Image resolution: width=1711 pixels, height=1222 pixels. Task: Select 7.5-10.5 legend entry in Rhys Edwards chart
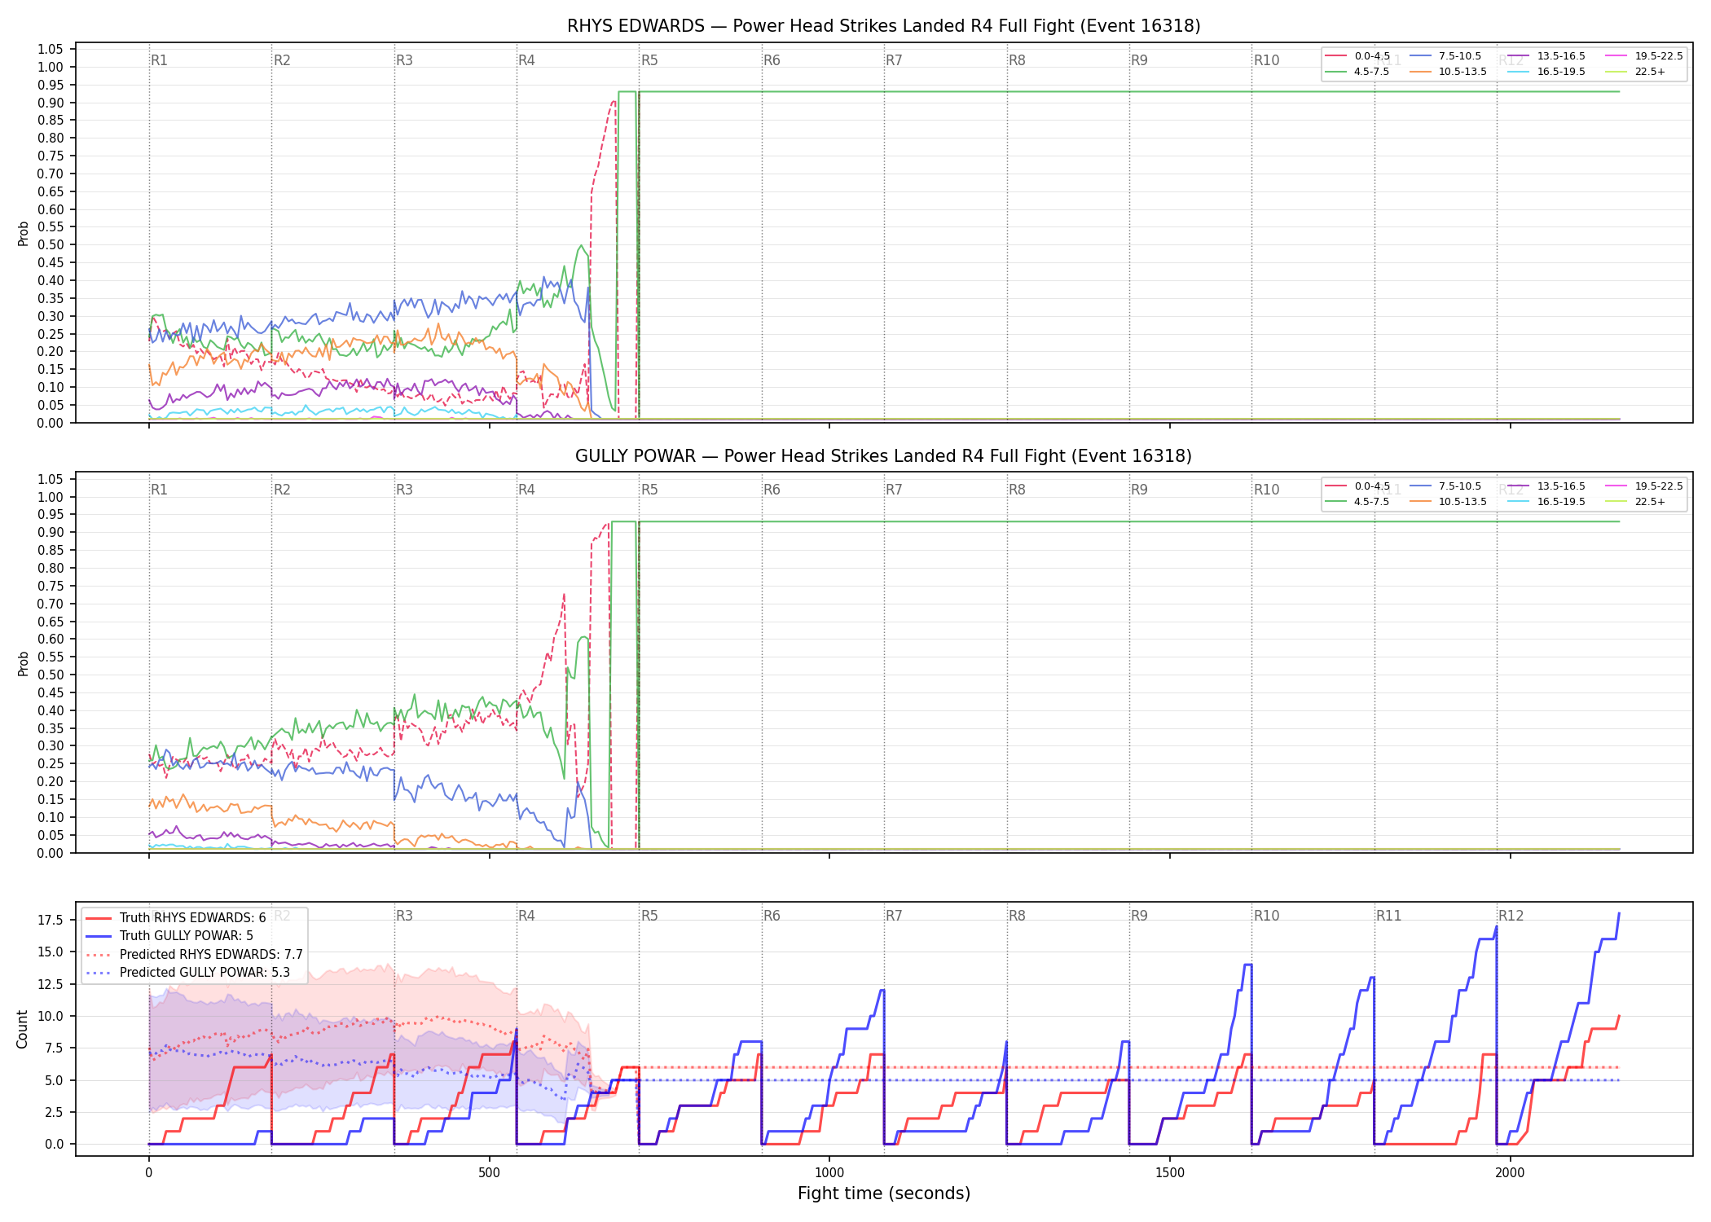point(1445,56)
